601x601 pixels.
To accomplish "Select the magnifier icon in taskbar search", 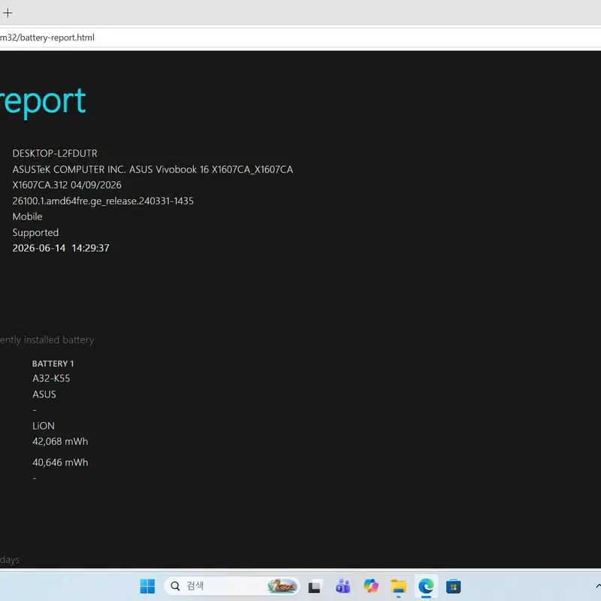I will click(x=175, y=586).
